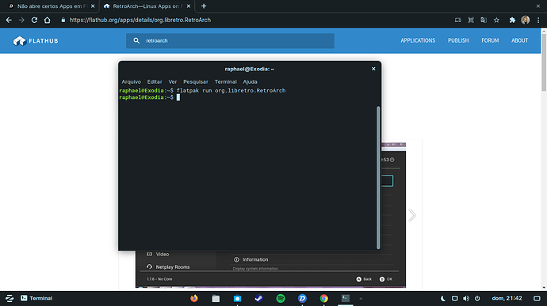Open the Ver menu in terminal
The width and height of the screenshot is (547, 306).
click(x=173, y=81)
